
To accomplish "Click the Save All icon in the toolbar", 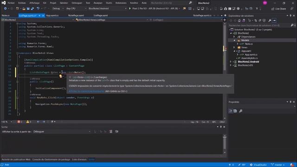I will click(32, 8).
